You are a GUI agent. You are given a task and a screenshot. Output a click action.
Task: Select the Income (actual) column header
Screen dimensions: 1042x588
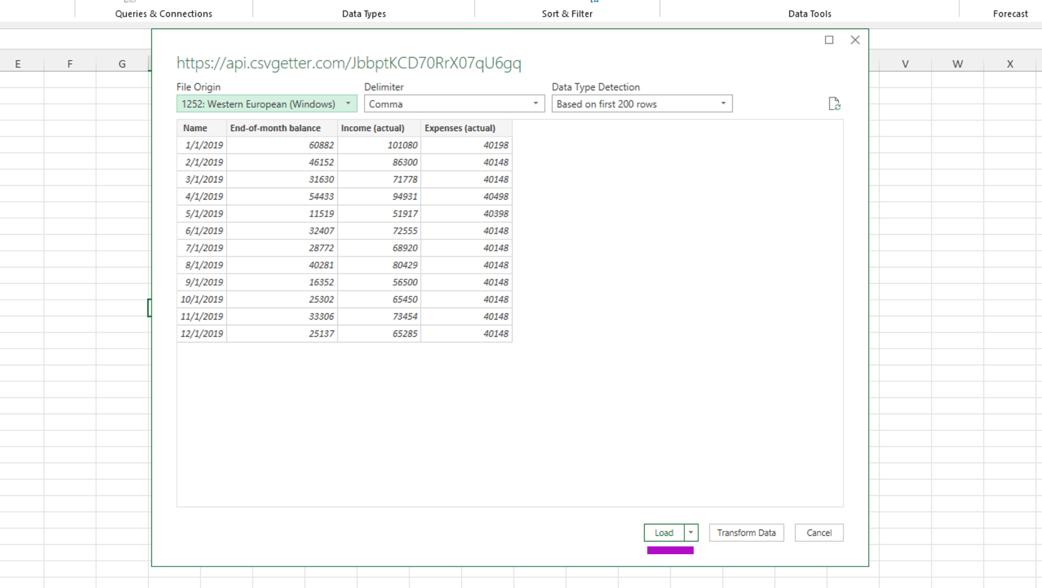[373, 127]
